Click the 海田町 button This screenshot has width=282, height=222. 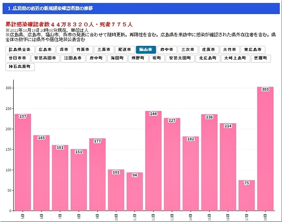[x=117, y=58]
